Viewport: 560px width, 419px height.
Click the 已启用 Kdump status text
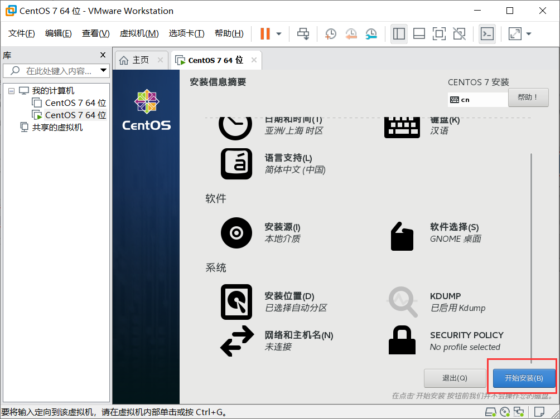[x=458, y=308]
